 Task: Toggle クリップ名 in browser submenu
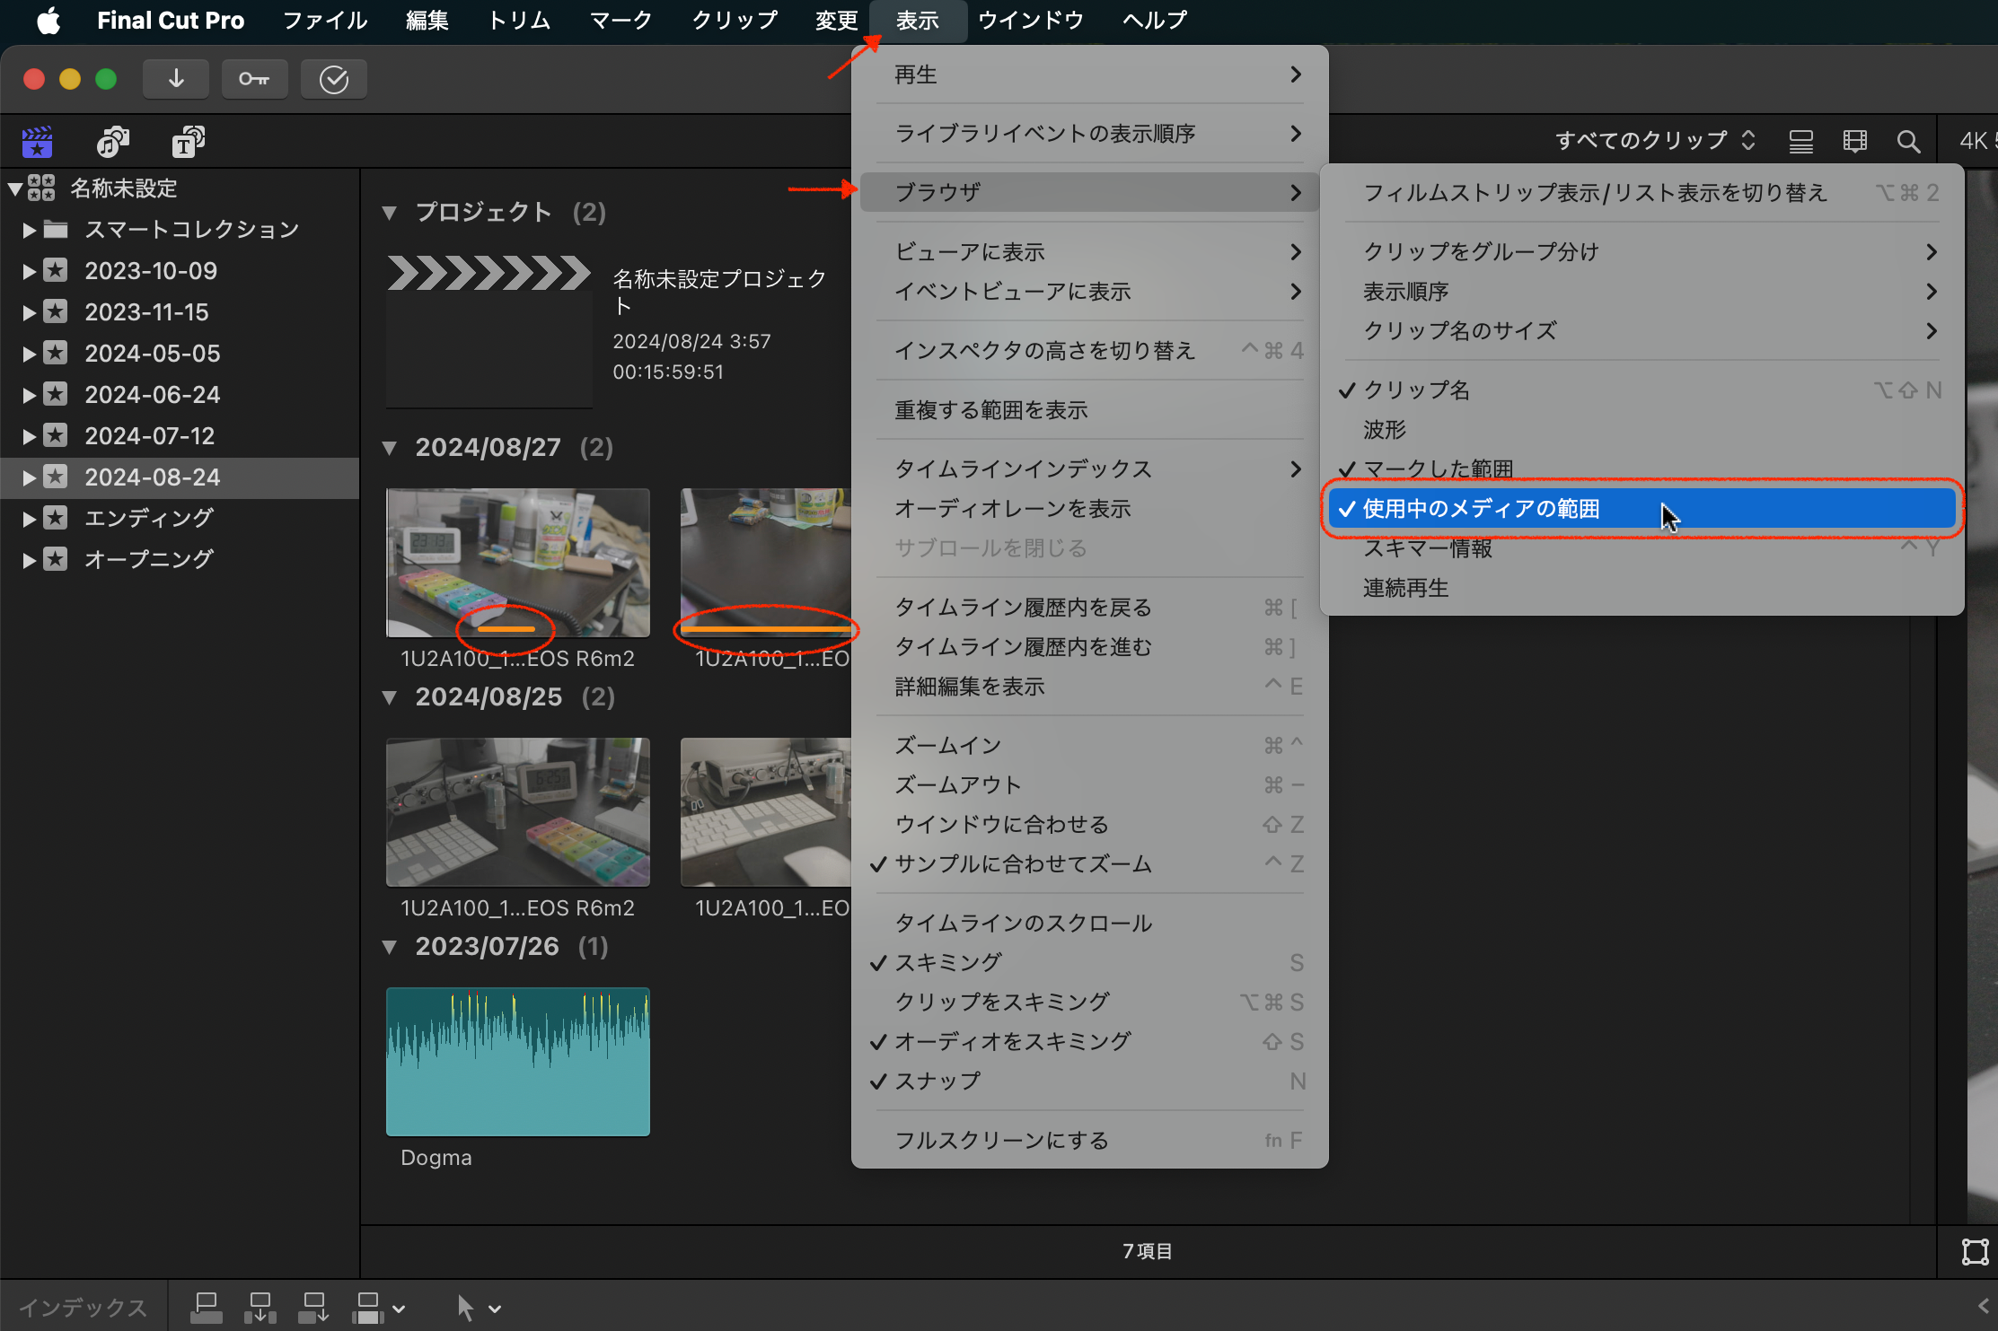1416,390
